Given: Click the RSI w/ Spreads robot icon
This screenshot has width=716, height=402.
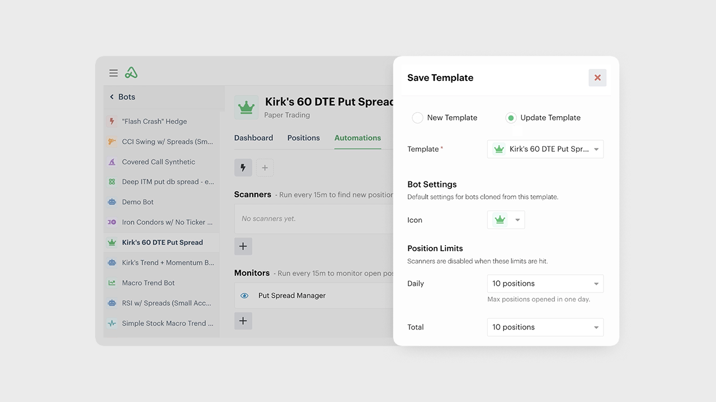Looking at the screenshot, I should 112,303.
